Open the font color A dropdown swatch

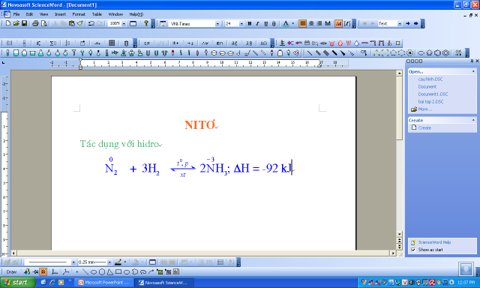[293, 23]
